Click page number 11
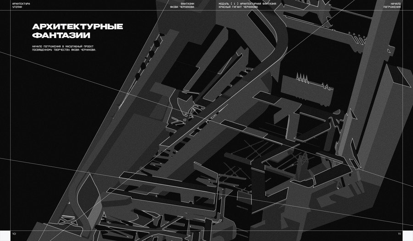 click(x=399, y=234)
